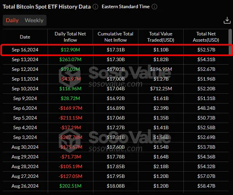Select the Sep 6,2024 date cell
Viewport: 233px width, 195px height.
point(25,108)
